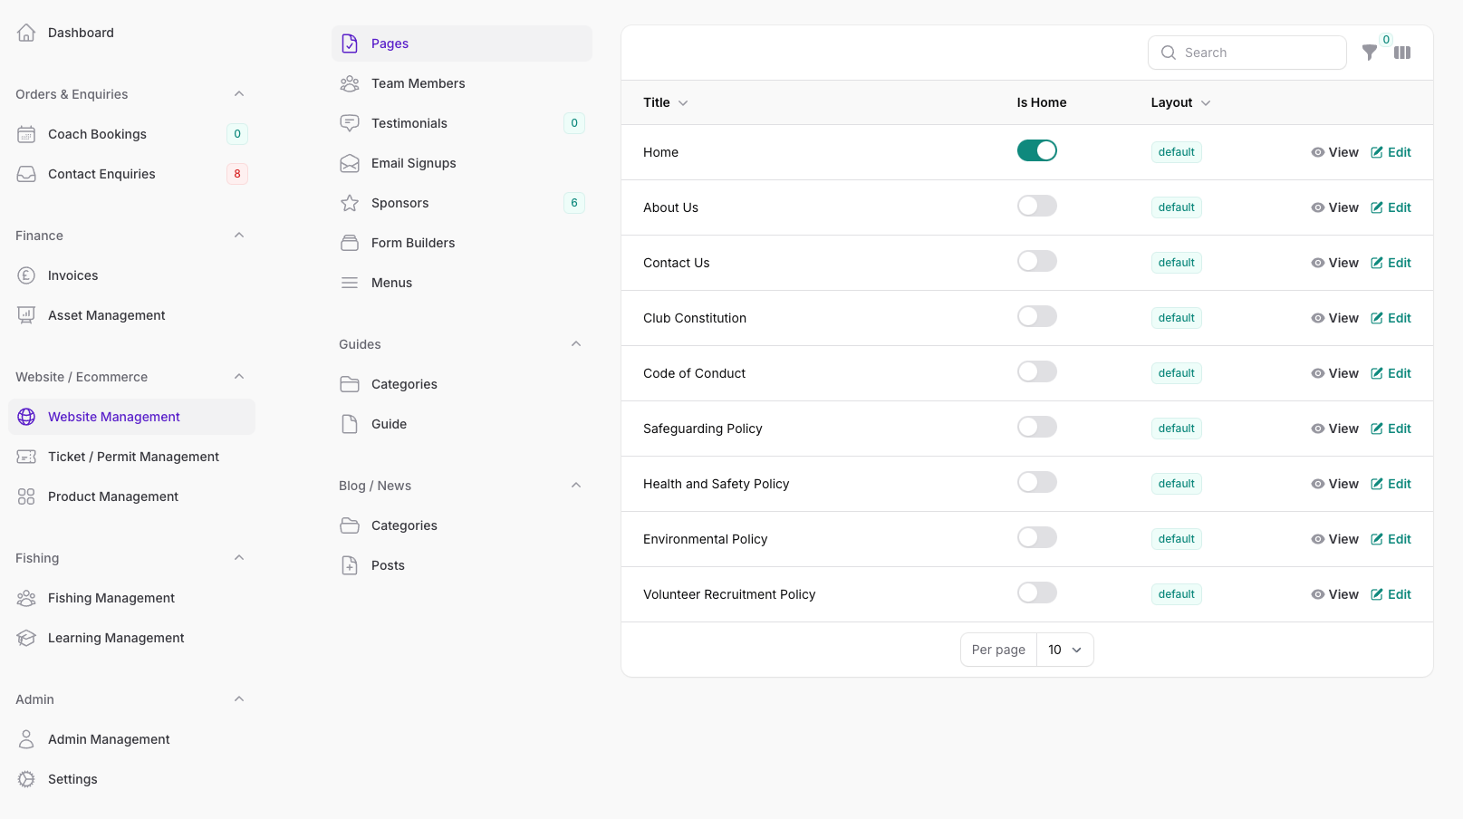The height and width of the screenshot is (819, 1463).
Task: Switch to the Pages tab
Action: point(389,43)
